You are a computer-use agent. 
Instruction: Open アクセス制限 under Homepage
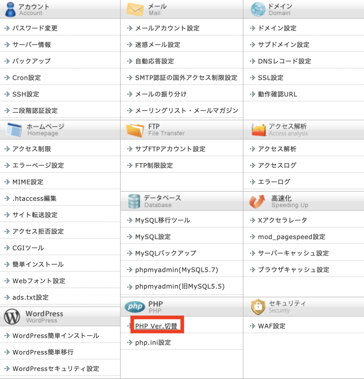click(32, 149)
